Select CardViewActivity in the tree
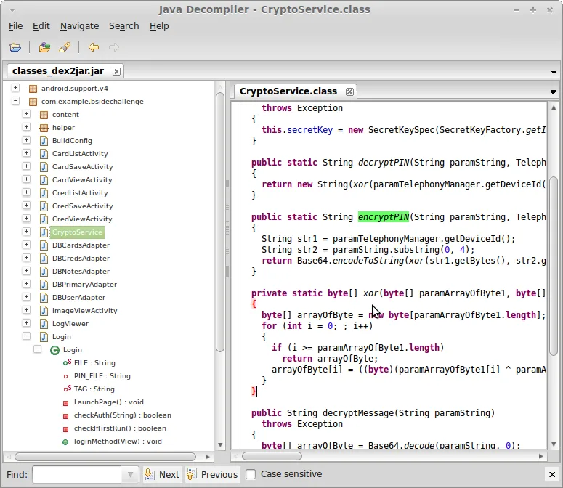This screenshot has width=563, height=488. [82, 180]
